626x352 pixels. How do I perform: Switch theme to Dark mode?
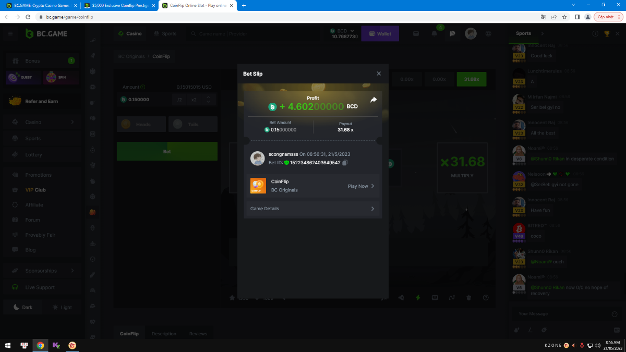tap(23, 307)
